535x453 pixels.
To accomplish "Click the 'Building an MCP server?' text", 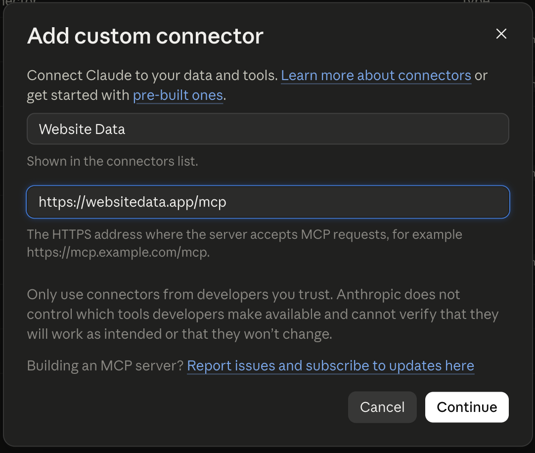I will coord(105,366).
